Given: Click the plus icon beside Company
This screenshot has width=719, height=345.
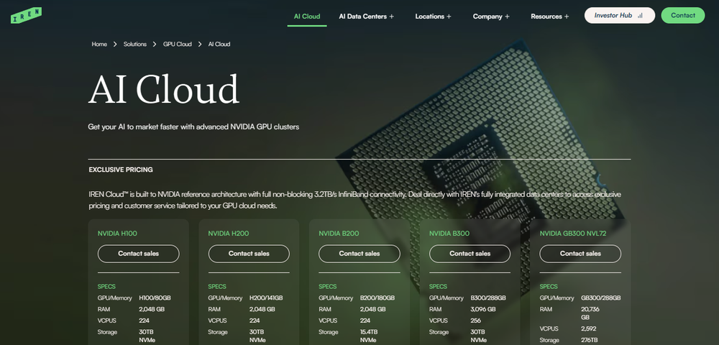Looking at the screenshot, I should 507,17.
